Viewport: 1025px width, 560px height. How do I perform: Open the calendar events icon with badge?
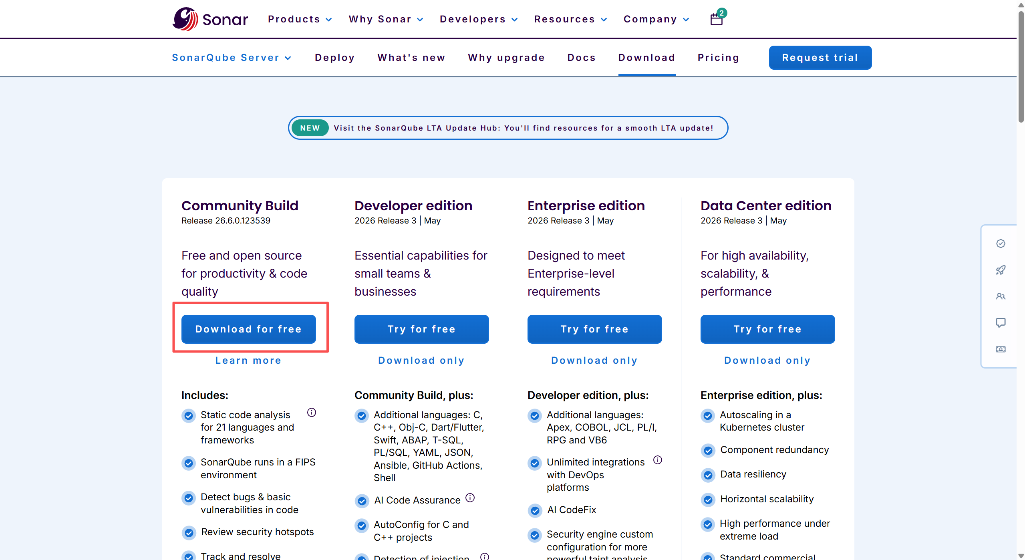718,17
